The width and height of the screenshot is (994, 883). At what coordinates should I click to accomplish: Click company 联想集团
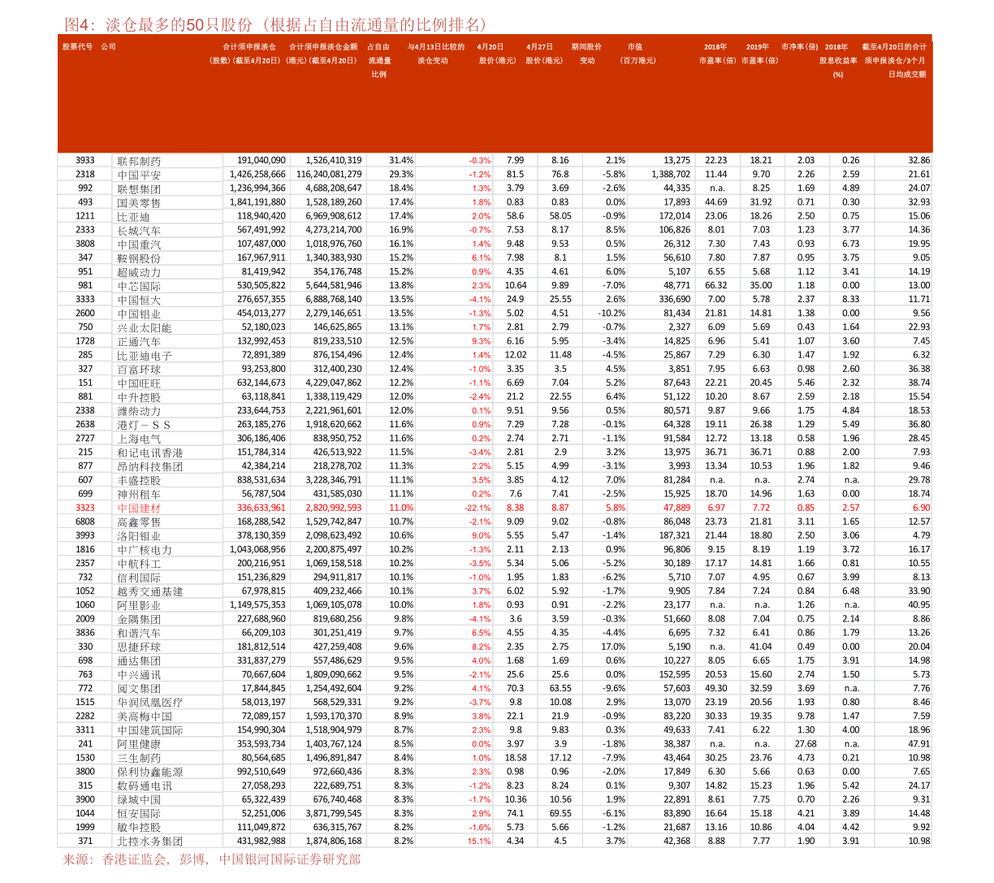tap(139, 188)
